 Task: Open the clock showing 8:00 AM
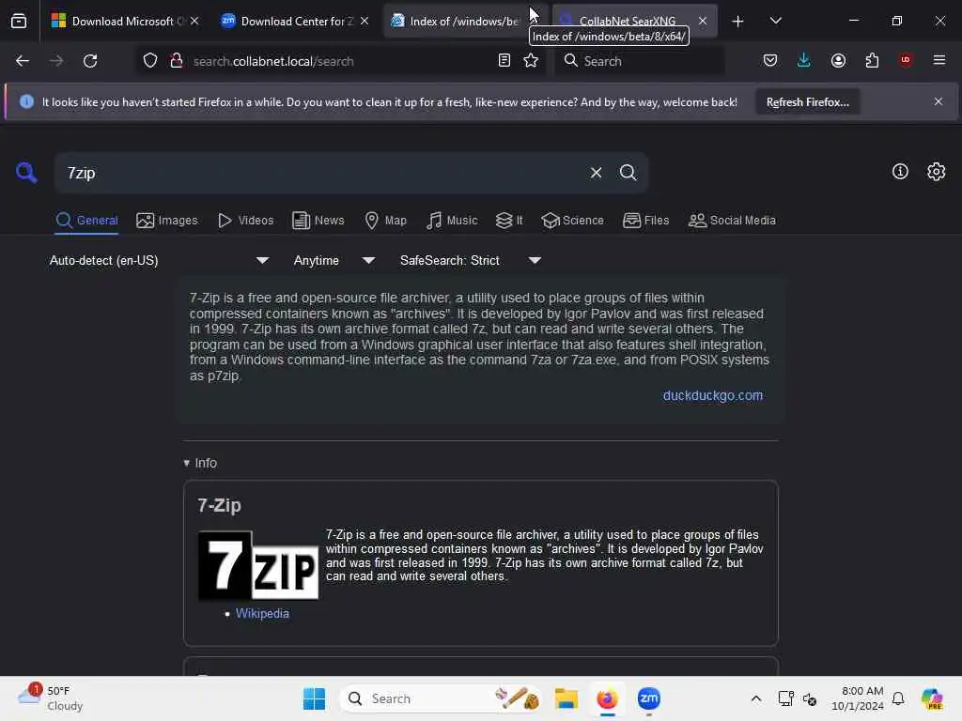[858, 698]
